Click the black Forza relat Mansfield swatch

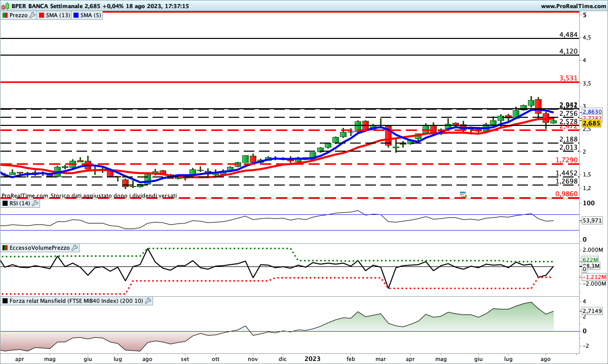pos(5,301)
